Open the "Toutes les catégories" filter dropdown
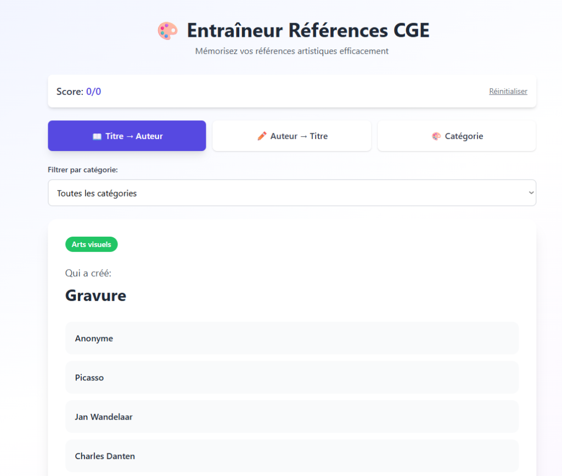 [291, 193]
